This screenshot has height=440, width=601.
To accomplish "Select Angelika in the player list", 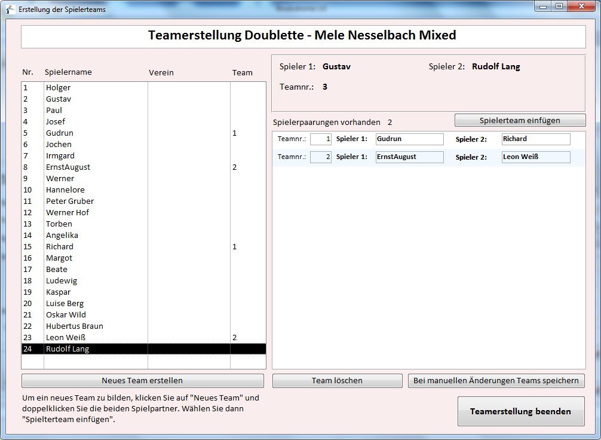I will click(62, 236).
